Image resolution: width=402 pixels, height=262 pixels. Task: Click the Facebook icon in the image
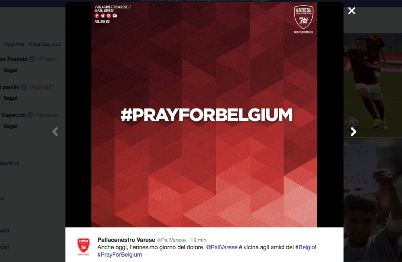point(96,16)
